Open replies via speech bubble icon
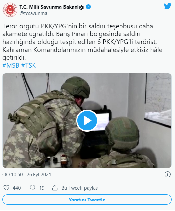 click(32, 188)
